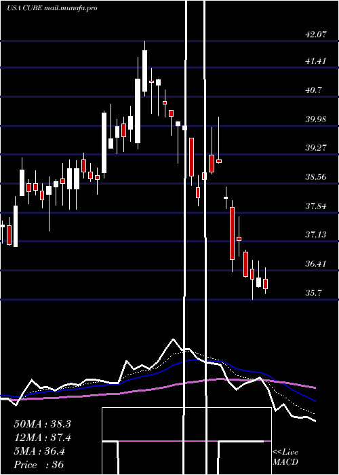Image resolution: width=339 pixels, height=475 pixels.
Task: Click the 'Price : 36' legend entry
Action: click(x=39, y=465)
